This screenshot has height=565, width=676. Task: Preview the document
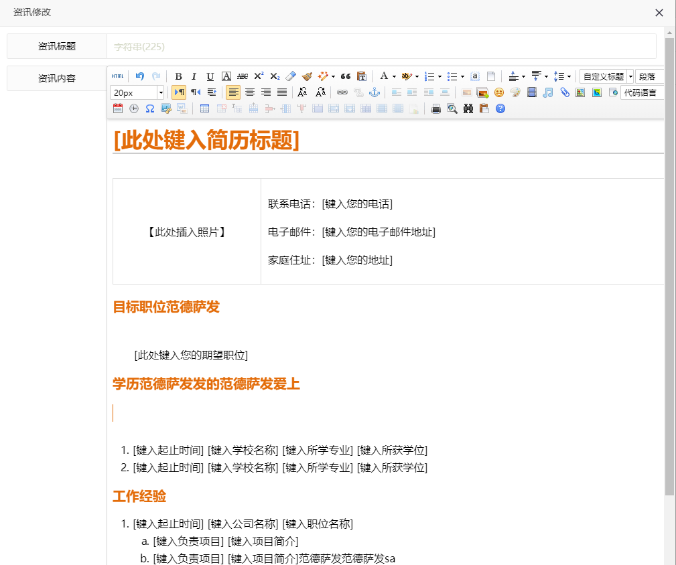[x=452, y=108]
